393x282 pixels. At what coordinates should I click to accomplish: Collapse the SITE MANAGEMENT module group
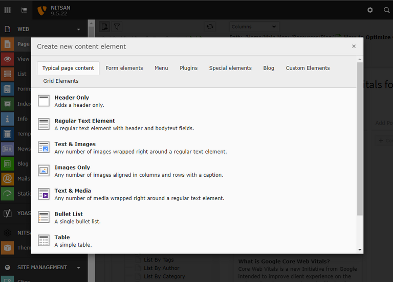78,267
